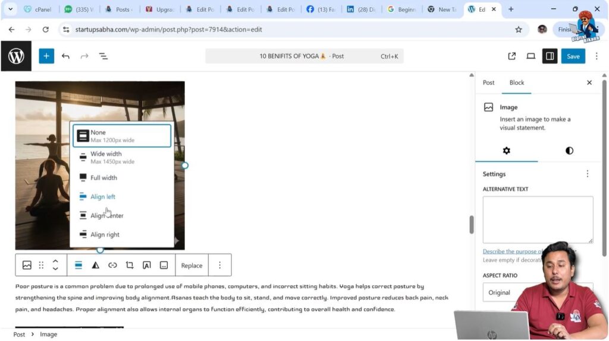This screenshot has height=341, width=609.
Task: Add a caption to the image
Action: pos(164,265)
